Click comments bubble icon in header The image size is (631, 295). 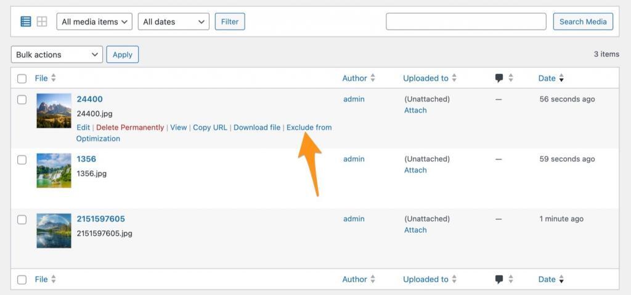point(499,78)
